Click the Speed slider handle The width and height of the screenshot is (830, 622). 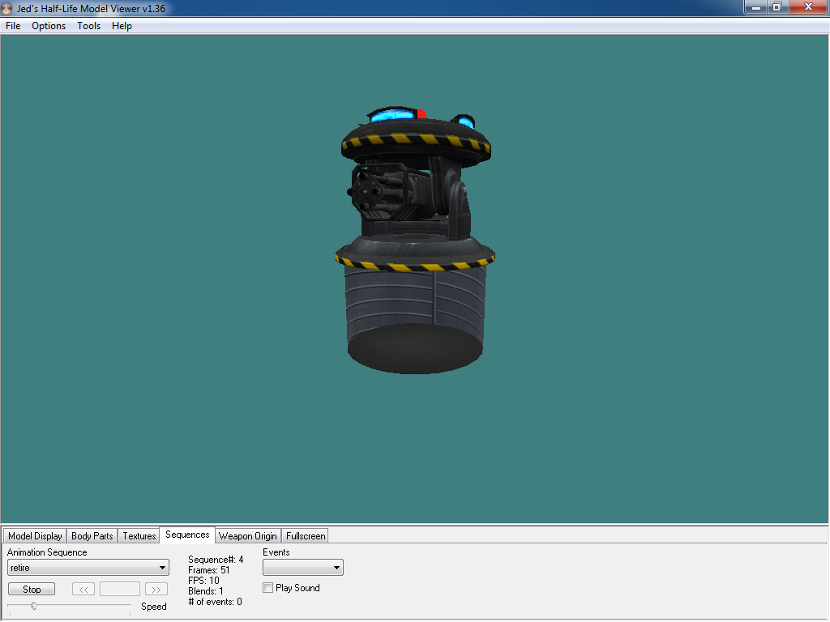point(34,606)
